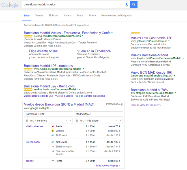187x170 pixels.
Task: Click the Anuncio badge on iberia.com result
Action: pos(28,90)
